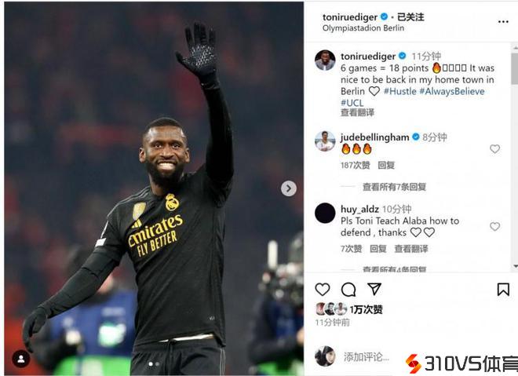This screenshot has height=376, width=518.
Task: View who liked the post
Action: click(366, 309)
